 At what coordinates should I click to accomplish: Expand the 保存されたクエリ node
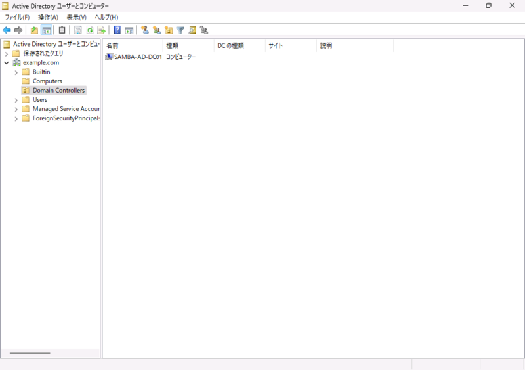click(7, 54)
